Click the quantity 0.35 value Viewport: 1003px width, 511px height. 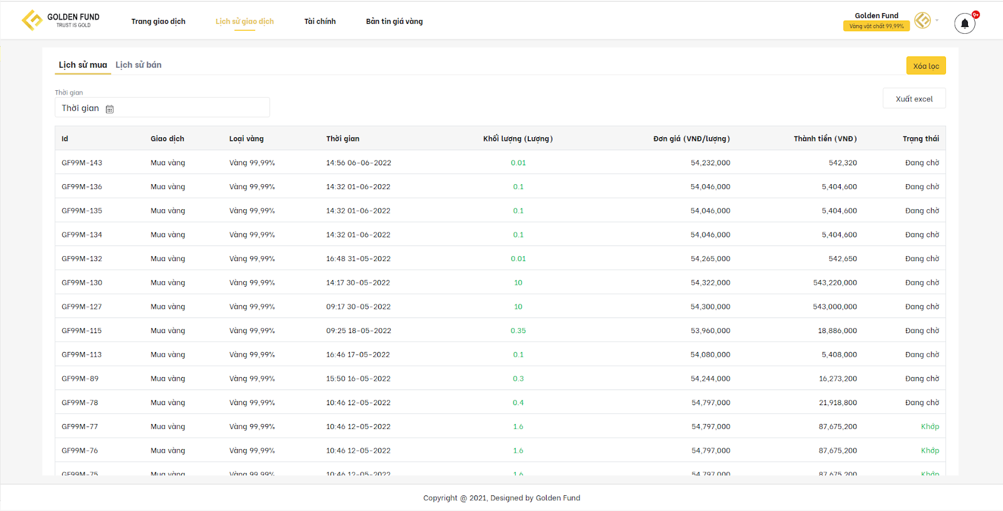tap(518, 331)
